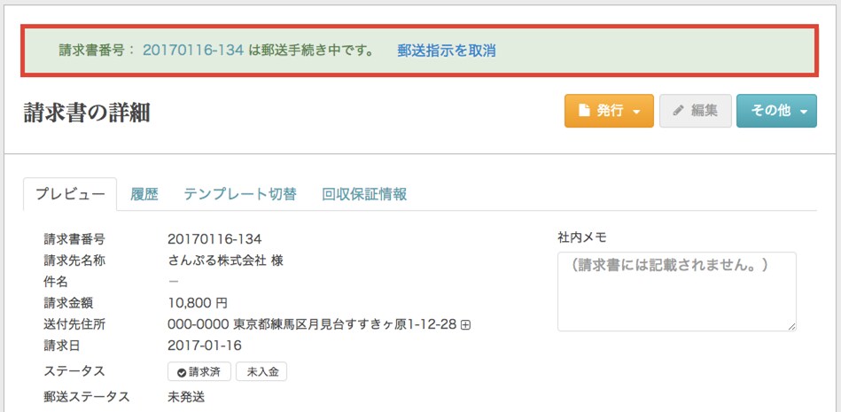Screen dimensions: 841x412
Task: Click the checkmark icon in 請求済 badge
Action: (182, 373)
